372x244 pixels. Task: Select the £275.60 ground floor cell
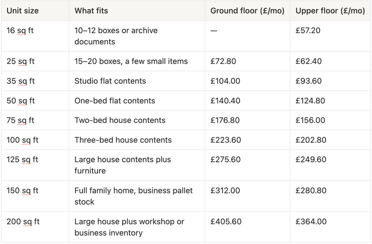226,160
